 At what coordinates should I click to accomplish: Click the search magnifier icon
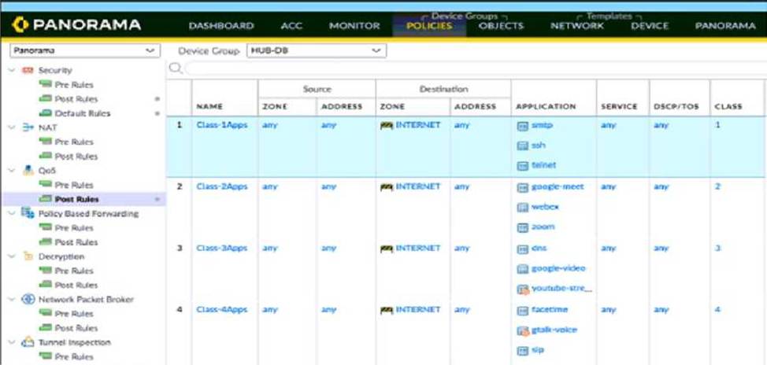click(x=175, y=68)
